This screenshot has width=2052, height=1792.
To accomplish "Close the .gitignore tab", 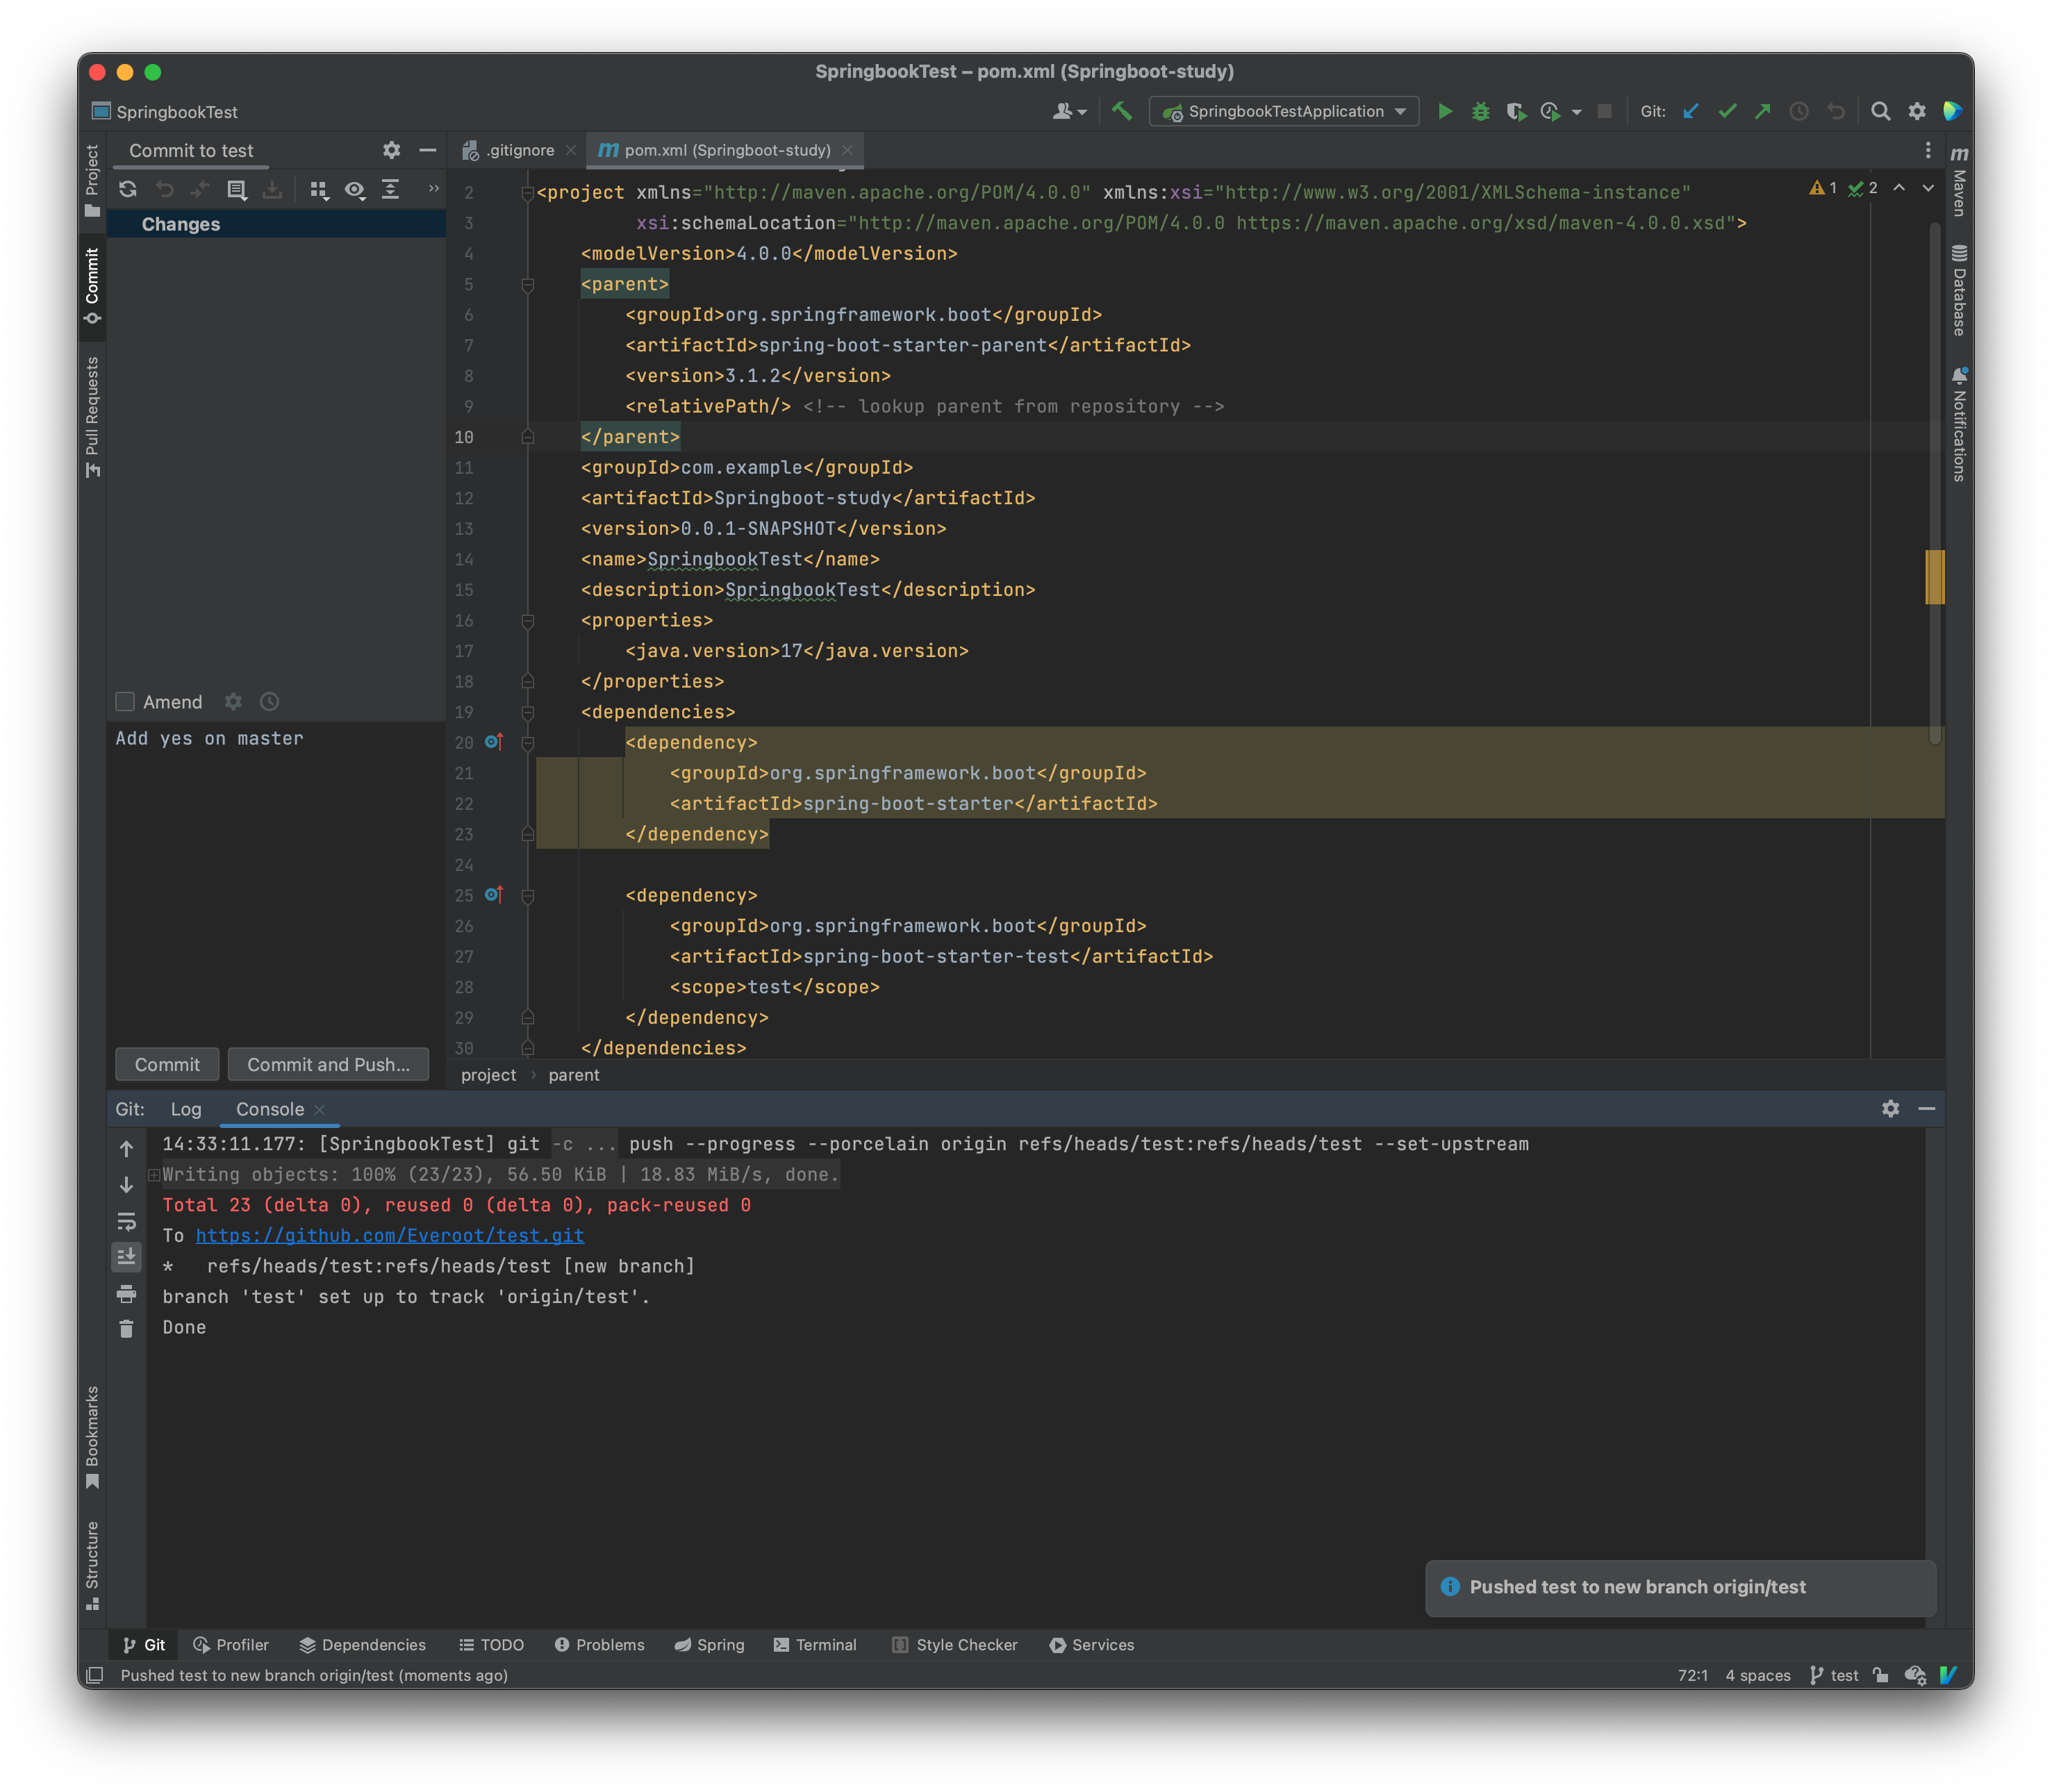I will coord(571,150).
